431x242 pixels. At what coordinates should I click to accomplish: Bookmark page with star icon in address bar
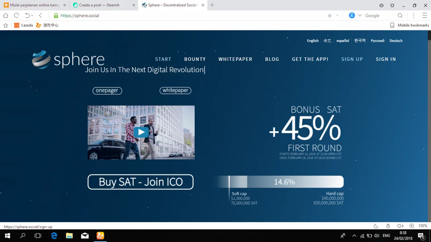pyautogui.click(x=330, y=15)
